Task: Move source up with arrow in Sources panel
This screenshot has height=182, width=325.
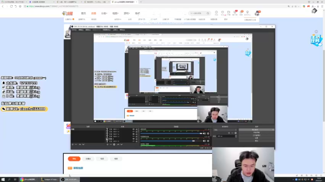Action: point(118,144)
